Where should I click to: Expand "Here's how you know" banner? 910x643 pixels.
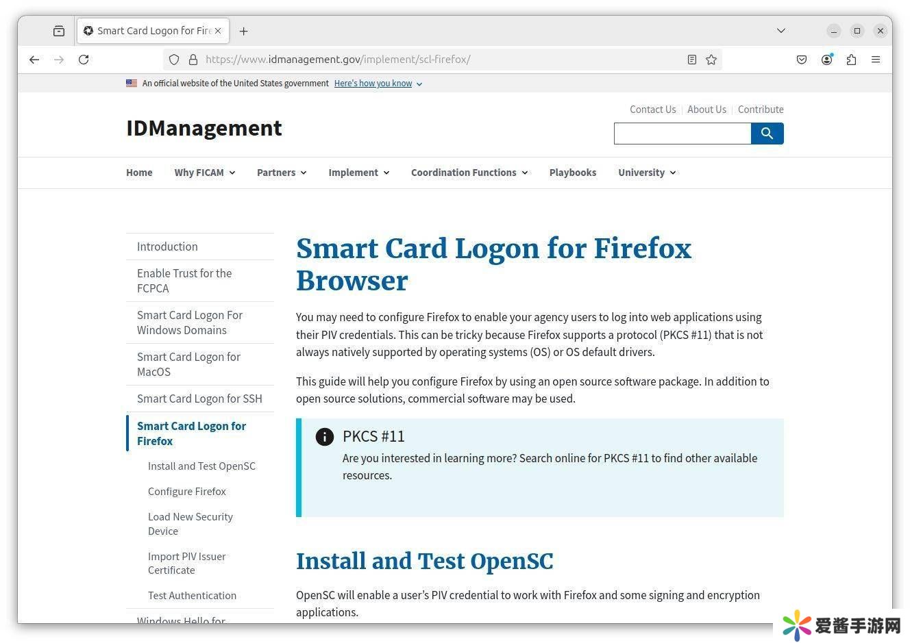[x=378, y=84]
